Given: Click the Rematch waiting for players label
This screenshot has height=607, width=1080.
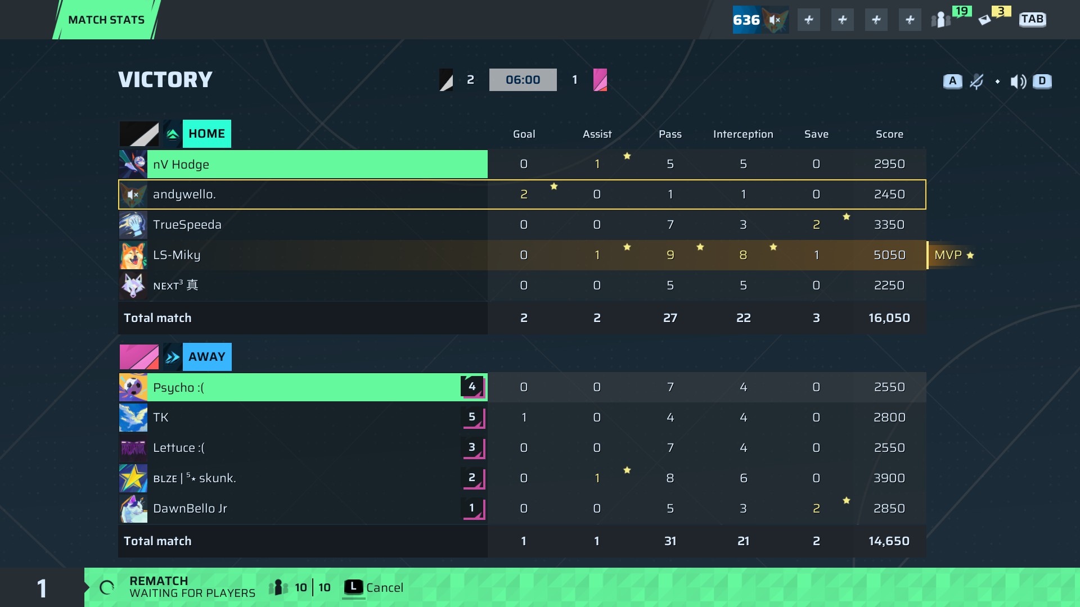Looking at the screenshot, I should [x=192, y=587].
